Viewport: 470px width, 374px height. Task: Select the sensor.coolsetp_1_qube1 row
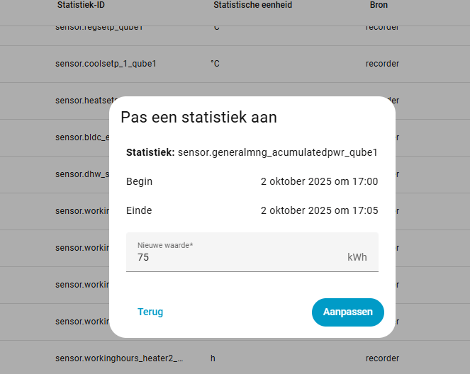point(106,64)
